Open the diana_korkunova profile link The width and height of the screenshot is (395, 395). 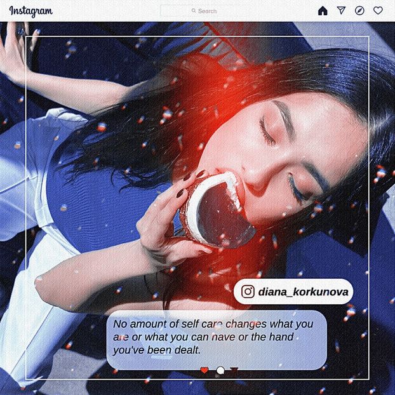pyautogui.click(x=302, y=291)
